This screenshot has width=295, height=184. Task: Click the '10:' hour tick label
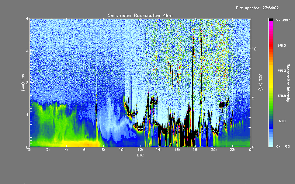[122, 150]
